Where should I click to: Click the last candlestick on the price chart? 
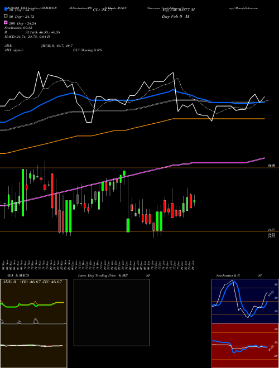click(x=194, y=201)
